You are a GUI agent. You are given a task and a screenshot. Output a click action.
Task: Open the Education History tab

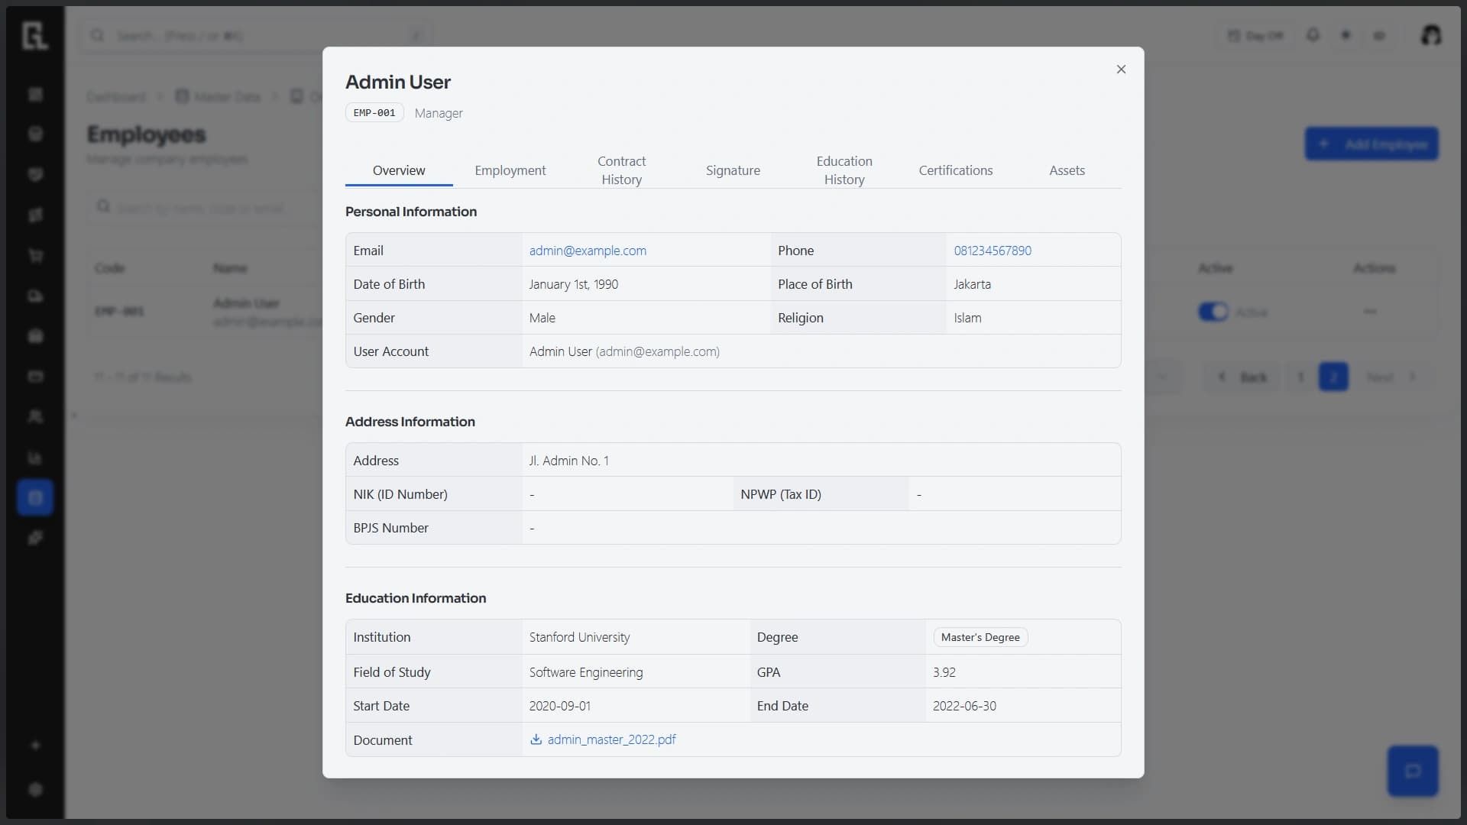click(x=844, y=170)
